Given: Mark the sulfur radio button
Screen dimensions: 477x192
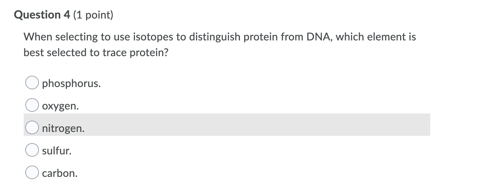Looking at the screenshot, I should pos(32,150).
